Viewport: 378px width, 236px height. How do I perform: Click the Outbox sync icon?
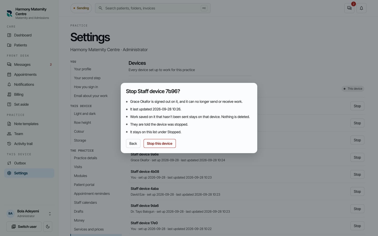coord(9,163)
